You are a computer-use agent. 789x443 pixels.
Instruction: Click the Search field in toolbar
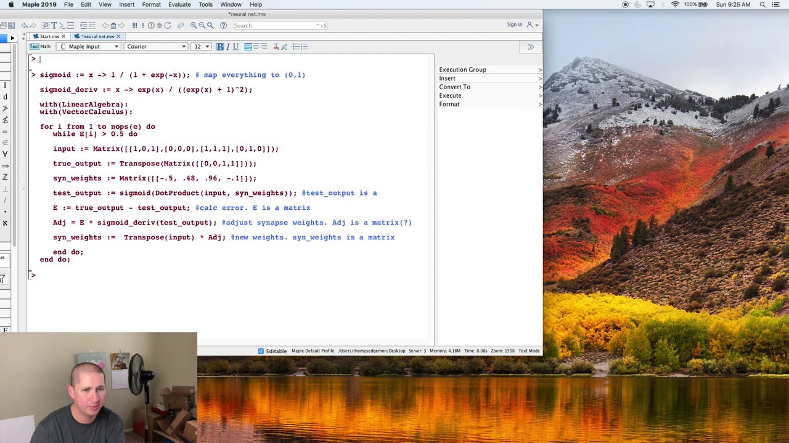click(280, 25)
